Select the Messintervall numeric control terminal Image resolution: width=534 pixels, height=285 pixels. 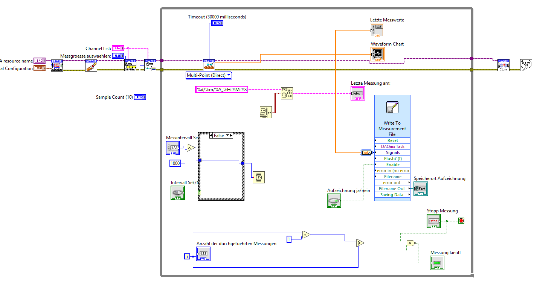click(x=173, y=148)
